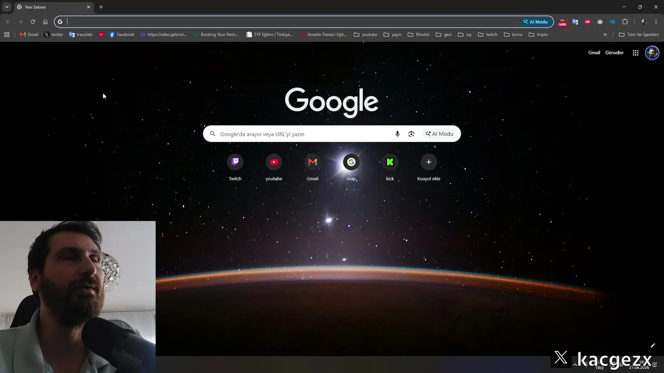Click the Görseller link

(x=614, y=53)
